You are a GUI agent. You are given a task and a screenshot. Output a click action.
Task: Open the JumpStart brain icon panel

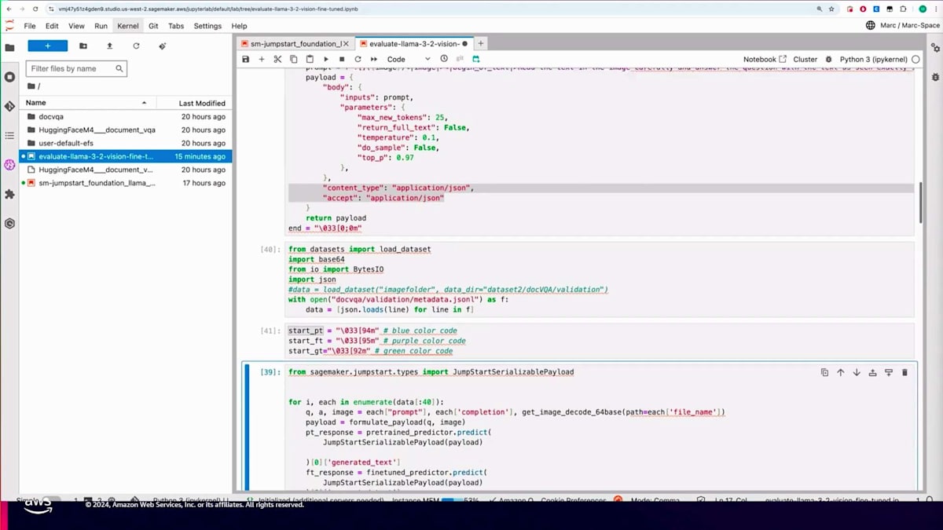coord(9,165)
